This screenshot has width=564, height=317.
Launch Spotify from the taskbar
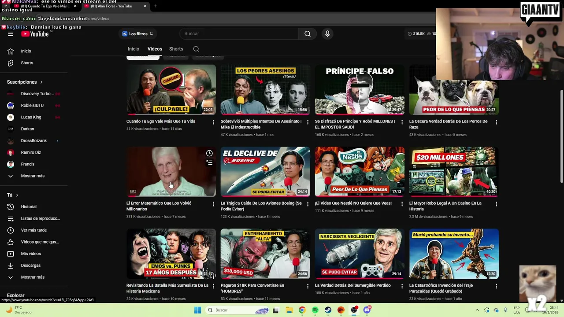coord(315,310)
